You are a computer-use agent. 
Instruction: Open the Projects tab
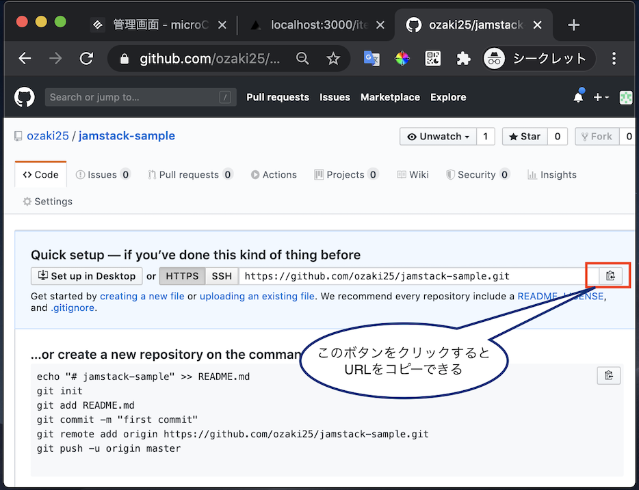point(346,174)
